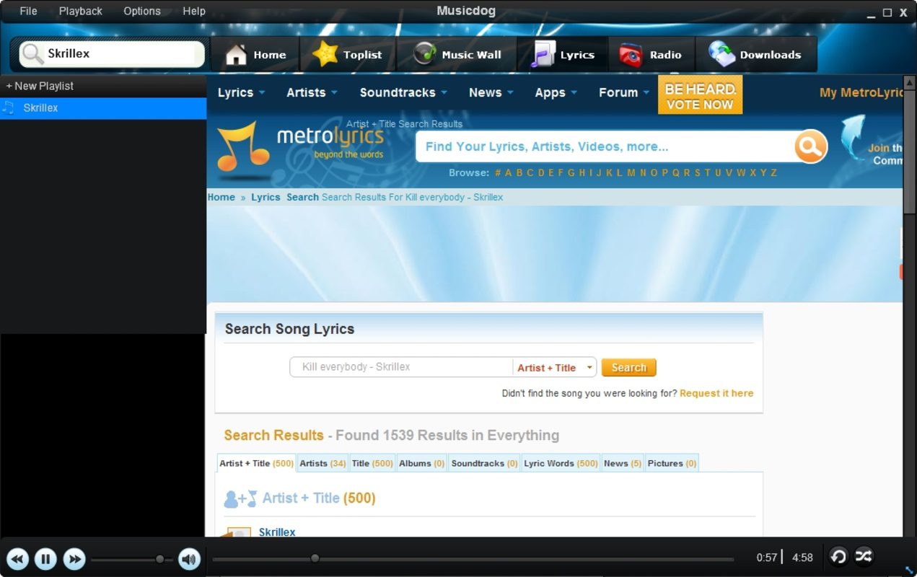Expand the Soundtracks dropdown
The width and height of the screenshot is (917, 577).
click(403, 92)
